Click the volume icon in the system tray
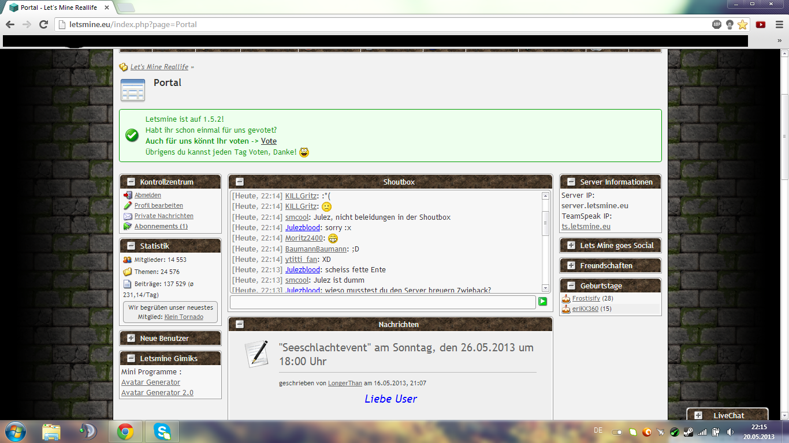Screen dimensions: 789x443 click(731, 431)
